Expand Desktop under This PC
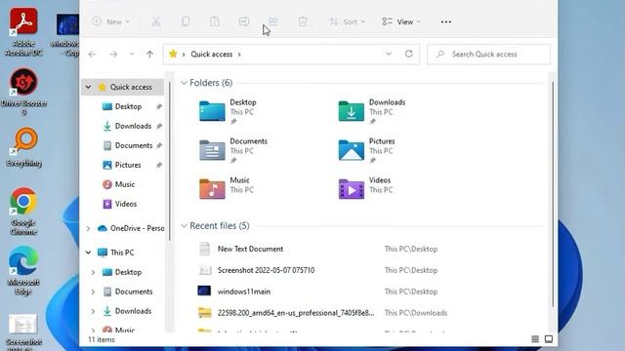Screen dimensions: 625x351 (93, 272)
